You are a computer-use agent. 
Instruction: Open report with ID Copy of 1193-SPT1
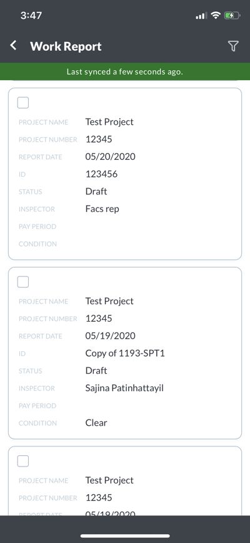(125, 353)
